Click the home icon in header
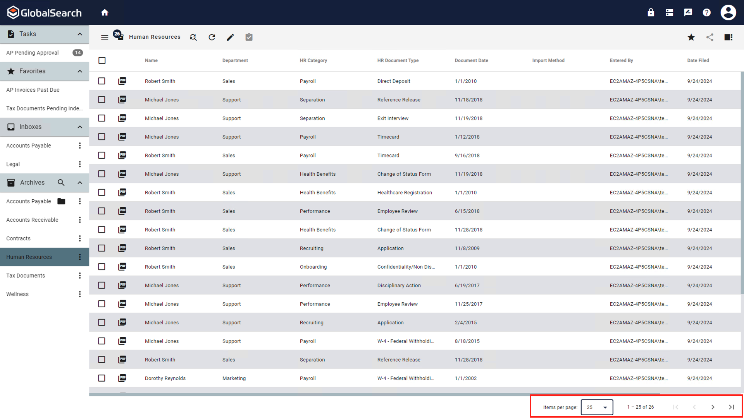Screen dimensions: 744x418 click(x=105, y=12)
